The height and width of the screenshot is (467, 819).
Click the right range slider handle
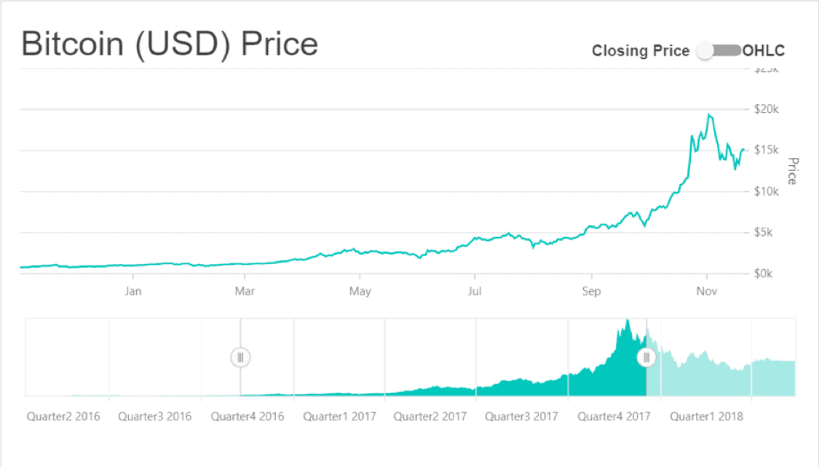tap(646, 357)
